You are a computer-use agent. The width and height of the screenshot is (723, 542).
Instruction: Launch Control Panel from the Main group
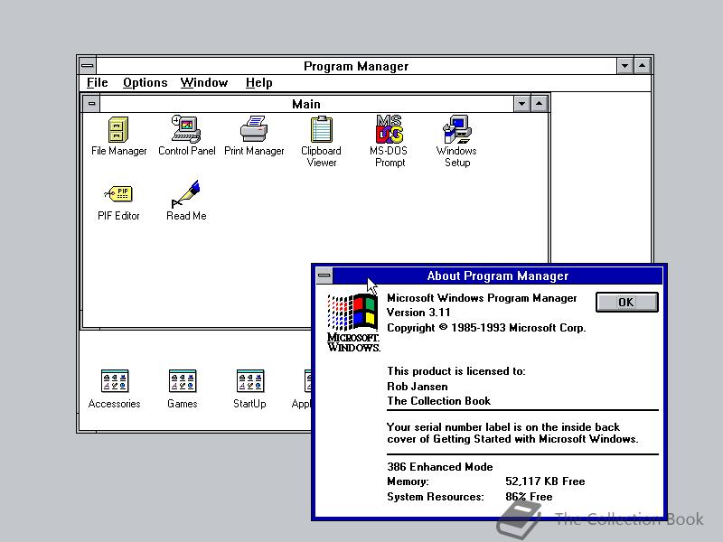pyautogui.click(x=186, y=131)
